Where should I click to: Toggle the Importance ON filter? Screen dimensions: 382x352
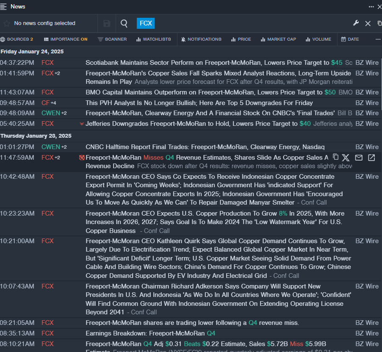pos(66,39)
